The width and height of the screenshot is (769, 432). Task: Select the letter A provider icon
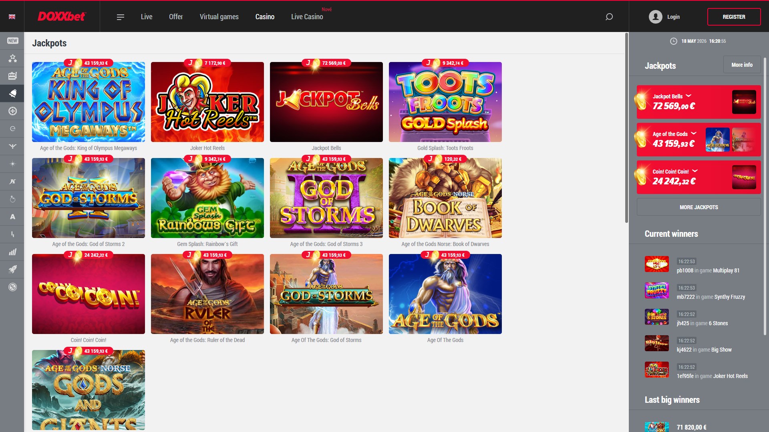(12, 217)
